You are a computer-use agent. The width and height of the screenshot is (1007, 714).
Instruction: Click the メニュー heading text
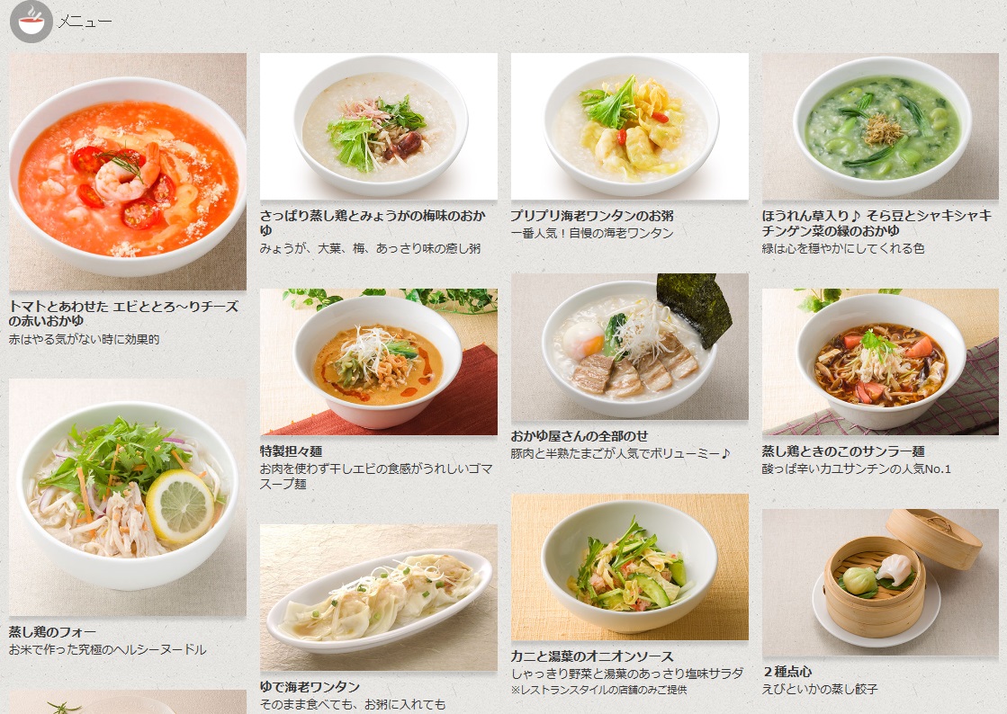pos(85,22)
